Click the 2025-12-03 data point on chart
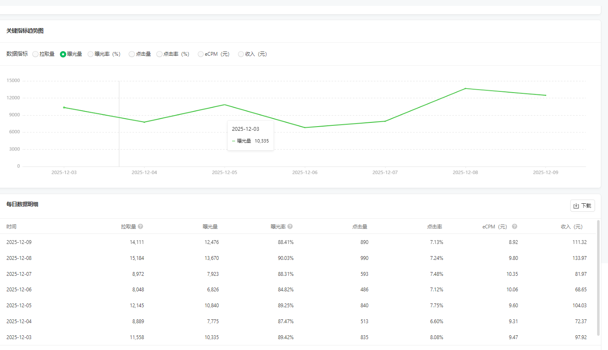Image resolution: width=608 pixels, height=350 pixels. pos(64,107)
